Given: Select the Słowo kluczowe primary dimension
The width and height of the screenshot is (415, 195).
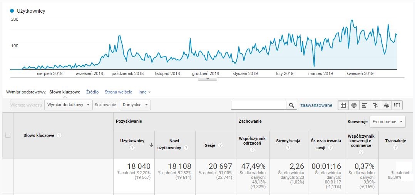Looking at the screenshot, I should coord(65,92).
